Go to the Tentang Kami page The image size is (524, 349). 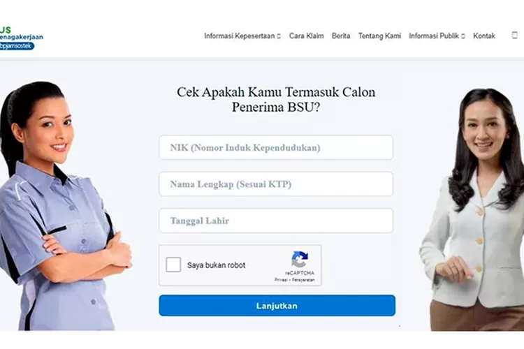click(379, 36)
